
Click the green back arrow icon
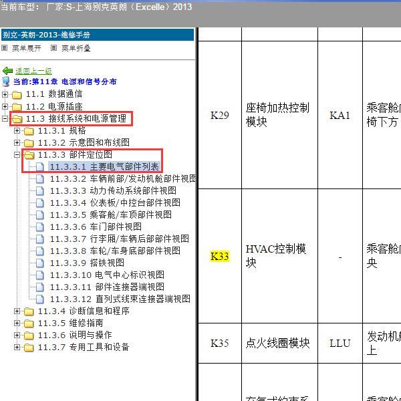coord(7,71)
